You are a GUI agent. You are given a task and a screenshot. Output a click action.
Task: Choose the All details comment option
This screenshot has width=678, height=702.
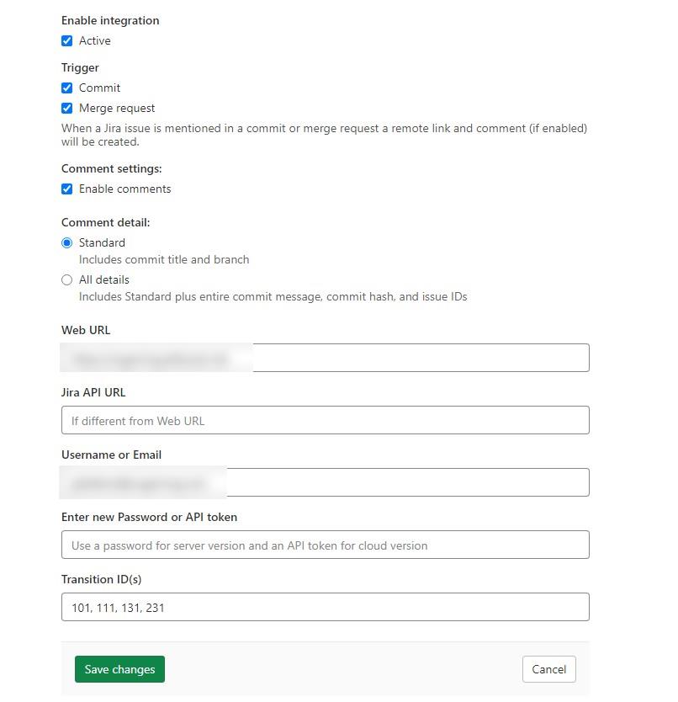66,279
